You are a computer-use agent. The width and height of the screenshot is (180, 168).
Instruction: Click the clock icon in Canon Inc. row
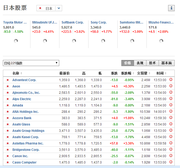click(171, 156)
